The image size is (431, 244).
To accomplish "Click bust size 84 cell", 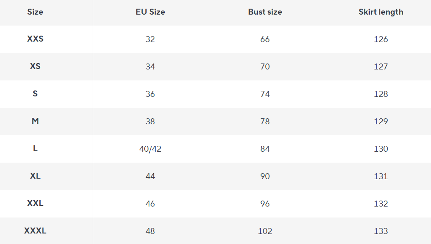I will pyautogui.click(x=265, y=149).
